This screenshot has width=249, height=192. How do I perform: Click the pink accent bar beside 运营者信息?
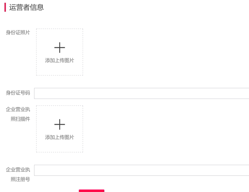[x=5, y=7]
